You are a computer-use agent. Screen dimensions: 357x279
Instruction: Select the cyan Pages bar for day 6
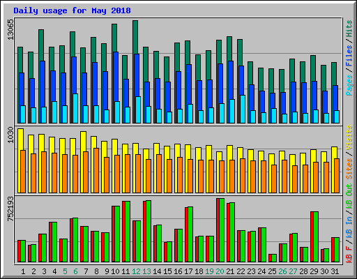75,108
